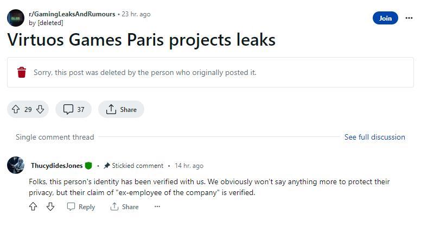Reply to the stickied comment
The width and height of the screenshot is (421, 232).
pyautogui.click(x=81, y=206)
